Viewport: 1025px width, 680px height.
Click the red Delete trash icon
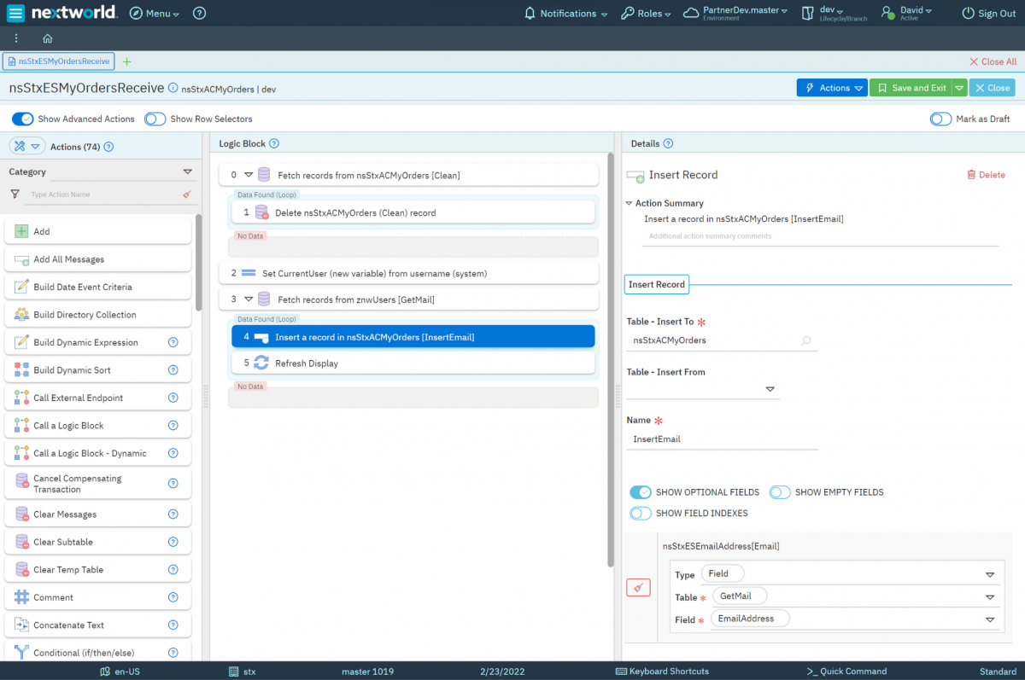coord(971,175)
